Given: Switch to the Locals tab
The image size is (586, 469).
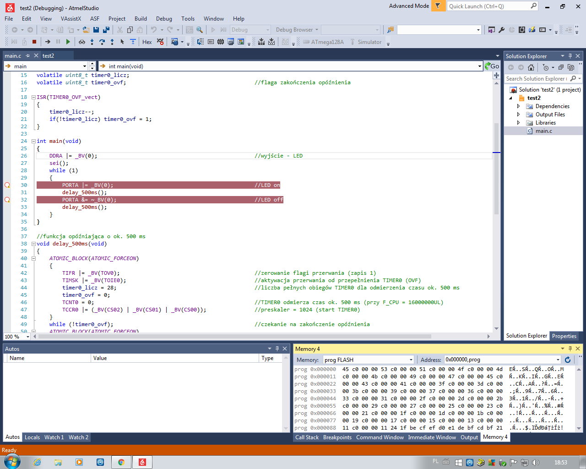Looking at the screenshot, I should [32, 437].
